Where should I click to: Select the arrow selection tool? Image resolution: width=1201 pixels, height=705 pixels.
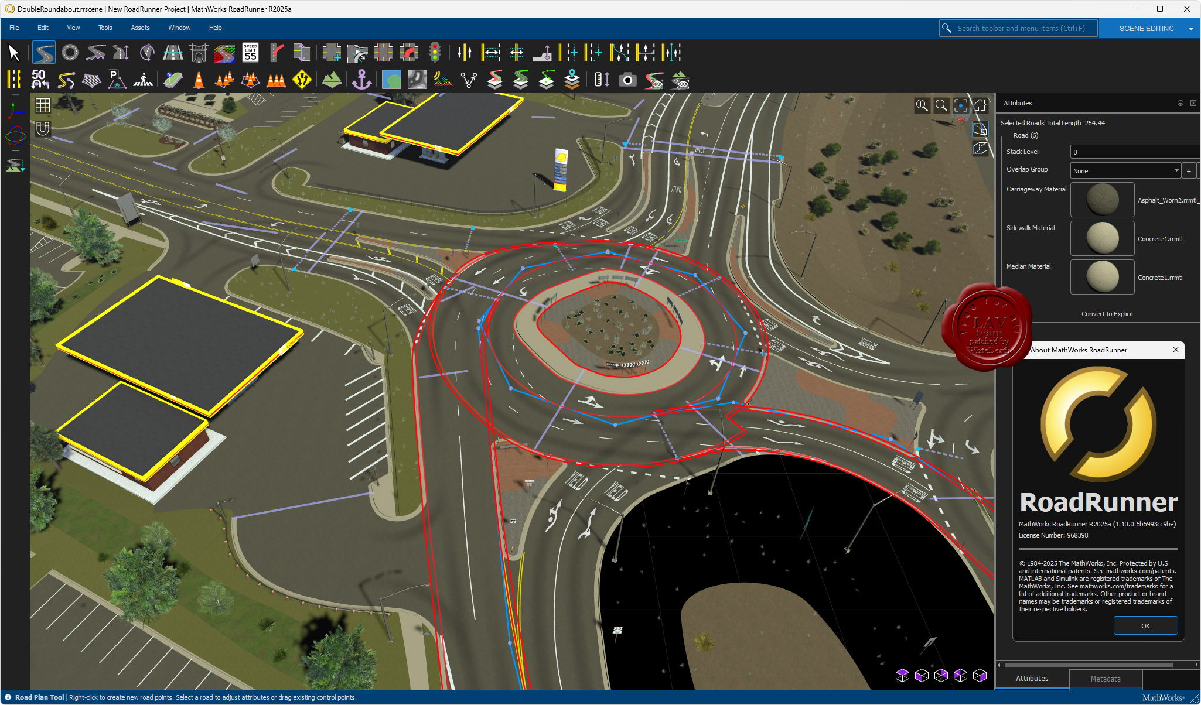click(x=13, y=53)
